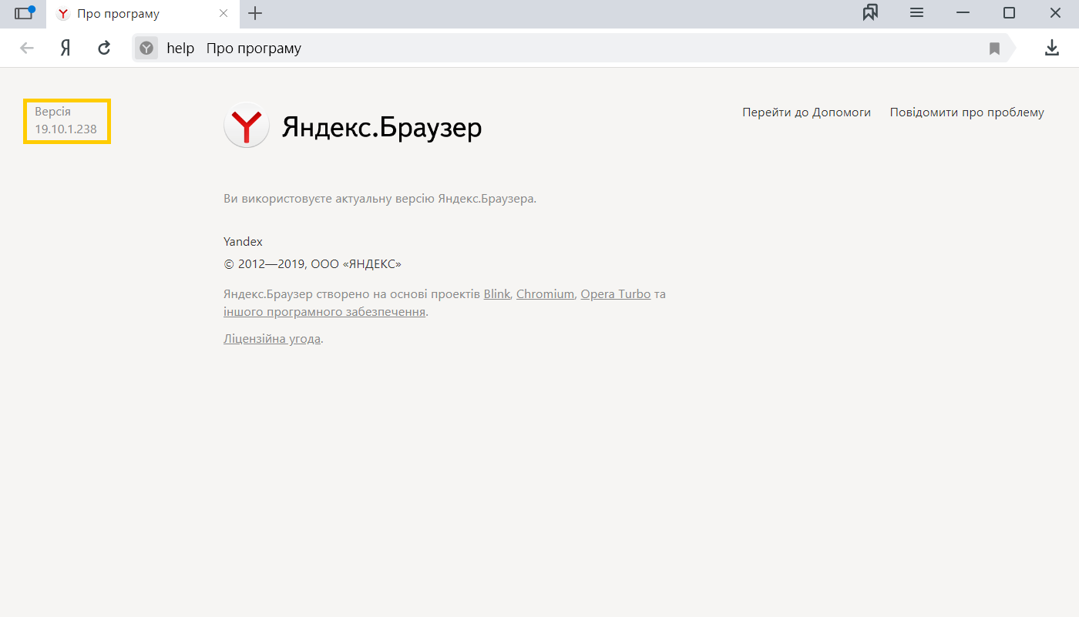
Task: Minimize the browser window
Action: (963, 13)
